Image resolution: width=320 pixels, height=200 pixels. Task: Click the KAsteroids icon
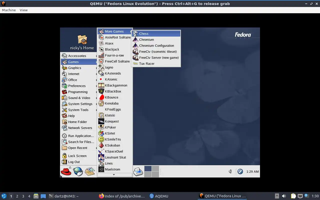[x=101, y=73]
